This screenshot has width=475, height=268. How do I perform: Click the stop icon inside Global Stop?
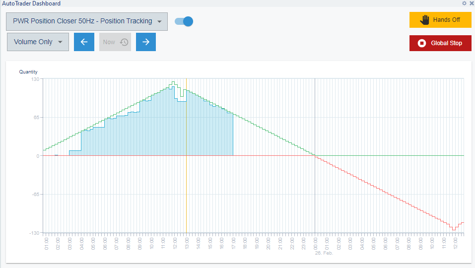tap(422, 43)
